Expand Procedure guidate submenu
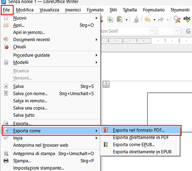The width and height of the screenshot is (192, 171). (x=51, y=55)
